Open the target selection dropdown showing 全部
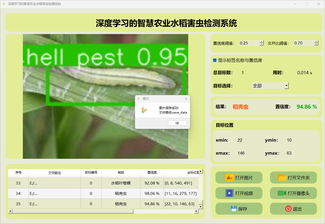 point(270,85)
